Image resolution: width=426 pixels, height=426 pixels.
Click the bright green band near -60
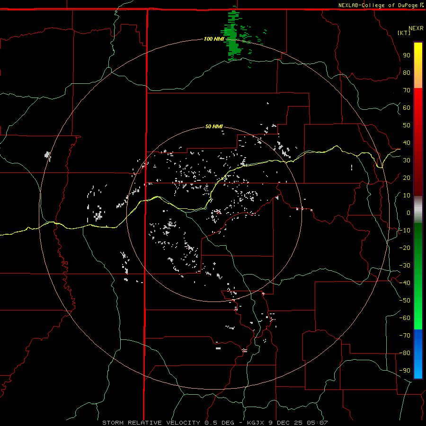[x=418, y=318]
